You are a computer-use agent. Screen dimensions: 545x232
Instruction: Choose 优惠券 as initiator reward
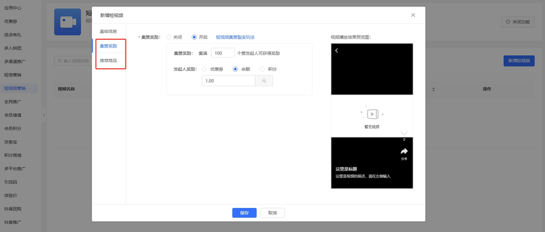pos(204,69)
